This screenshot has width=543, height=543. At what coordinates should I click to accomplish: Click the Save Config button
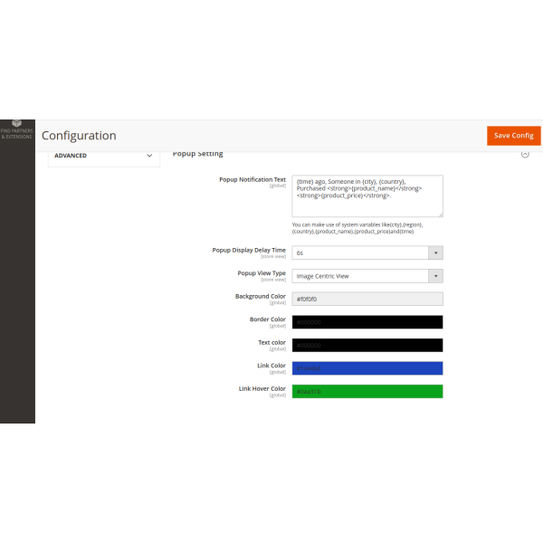513,136
